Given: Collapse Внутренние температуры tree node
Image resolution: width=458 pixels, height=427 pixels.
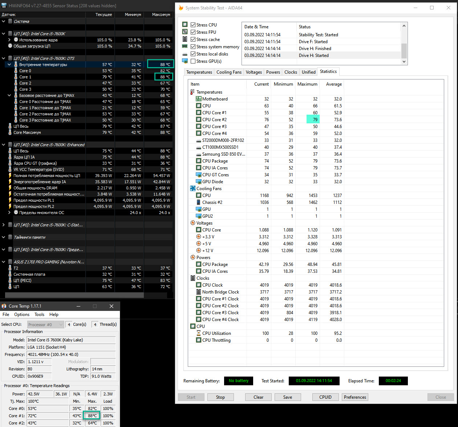Looking at the screenshot, I should coord(9,65).
